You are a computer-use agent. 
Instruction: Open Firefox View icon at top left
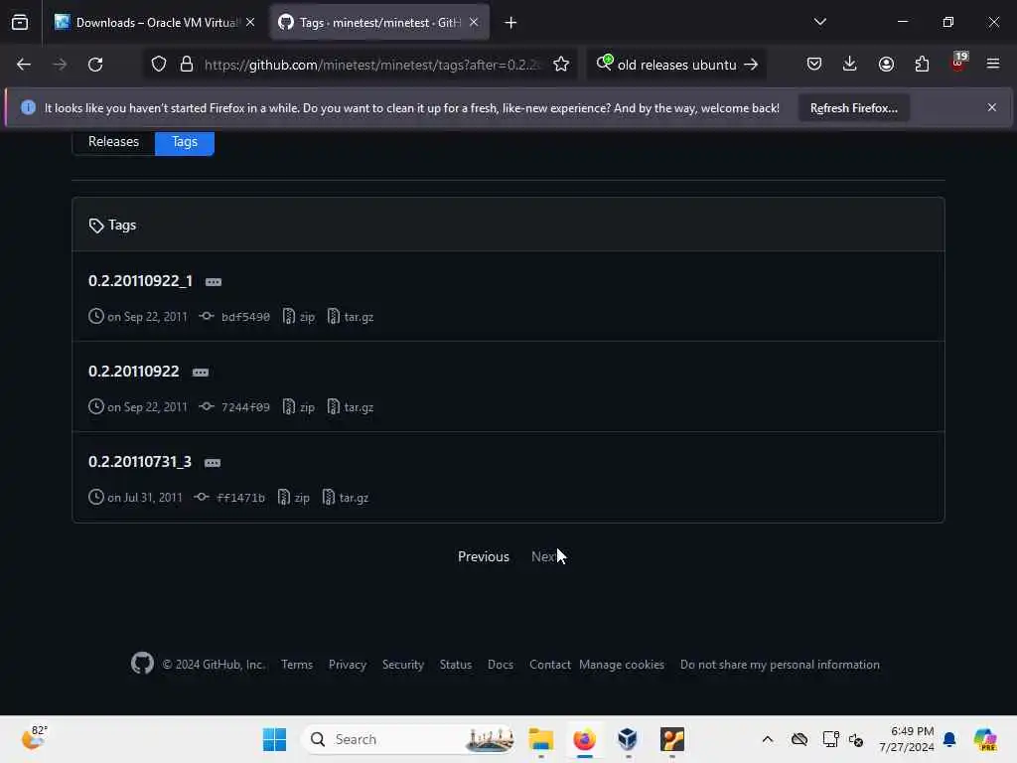click(x=20, y=23)
